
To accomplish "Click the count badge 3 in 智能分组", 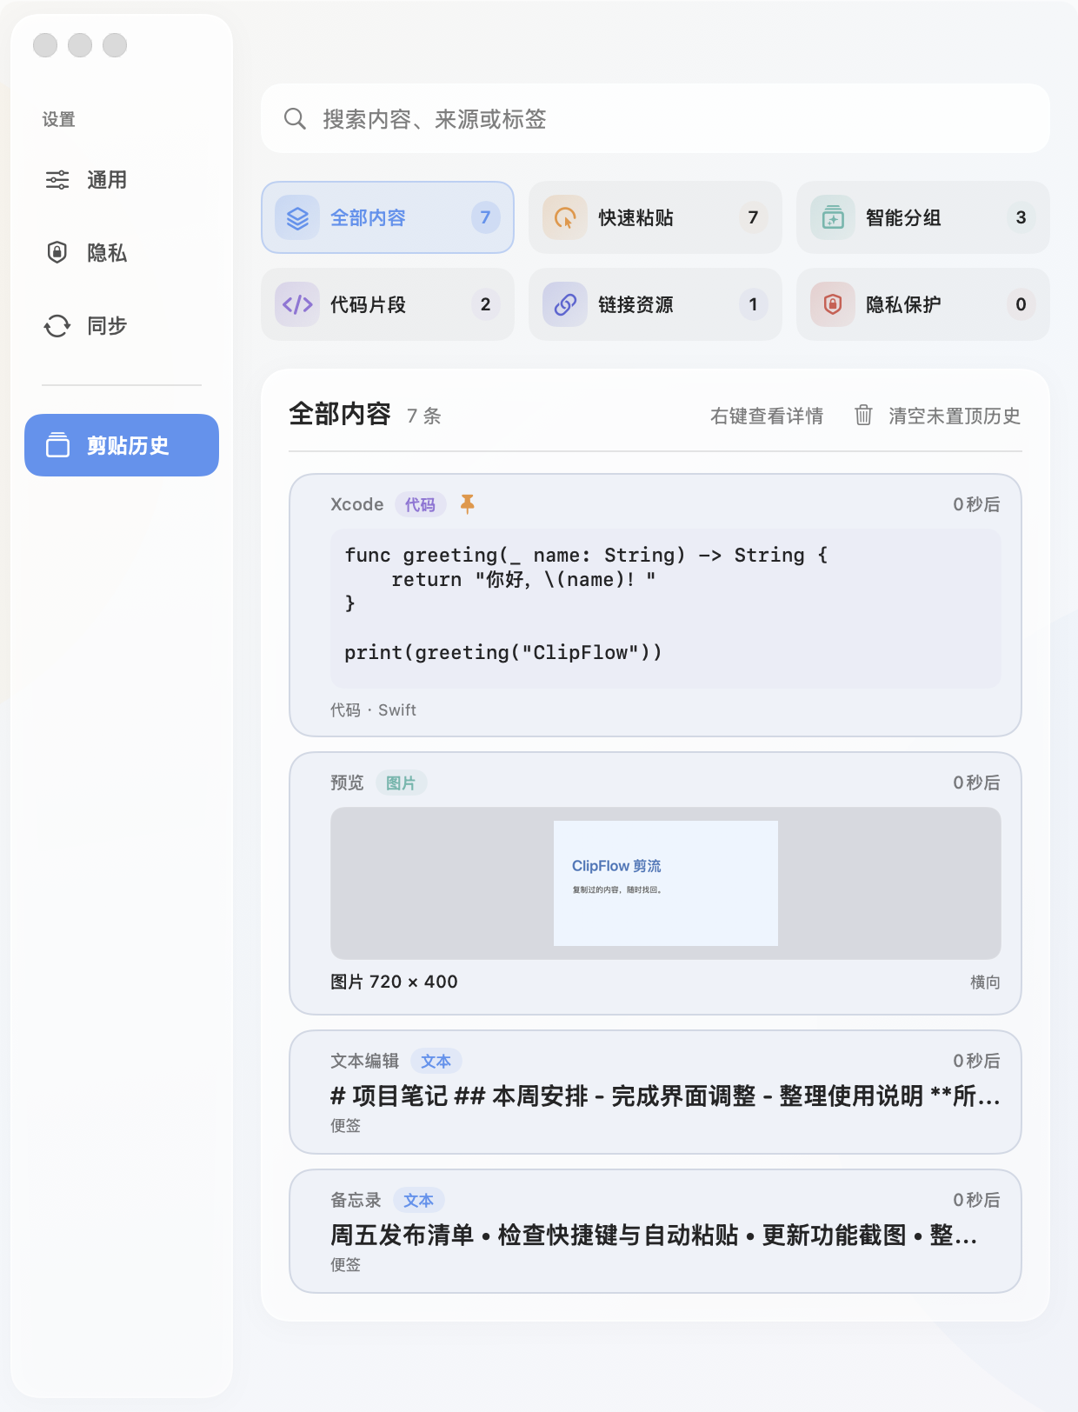I will (x=1021, y=217).
